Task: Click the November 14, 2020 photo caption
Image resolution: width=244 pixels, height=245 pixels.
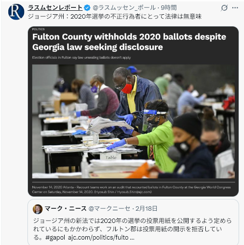Action: [131, 190]
